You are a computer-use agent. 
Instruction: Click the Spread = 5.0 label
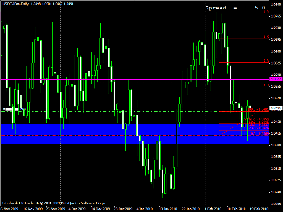point(235,8)
